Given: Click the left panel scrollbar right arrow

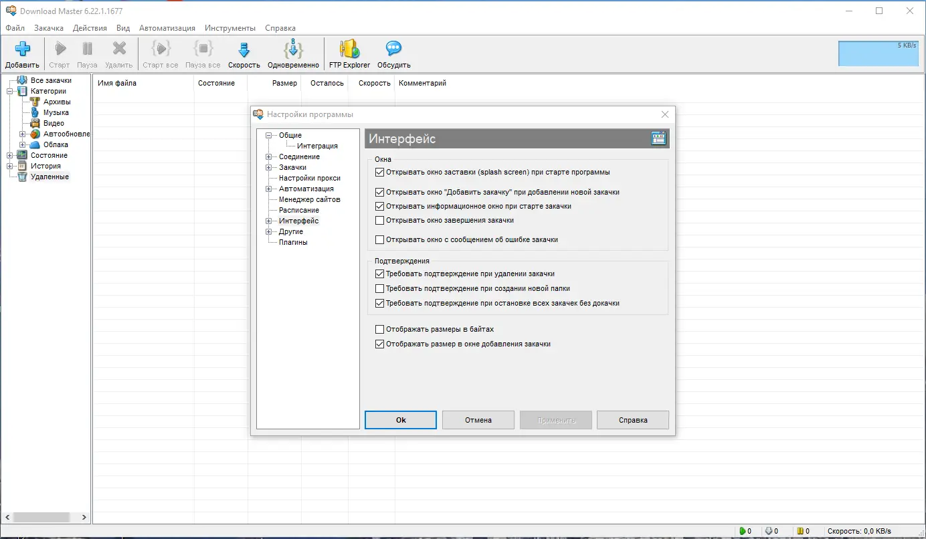Looking at the screenshot, I should [x=84, y=517].
